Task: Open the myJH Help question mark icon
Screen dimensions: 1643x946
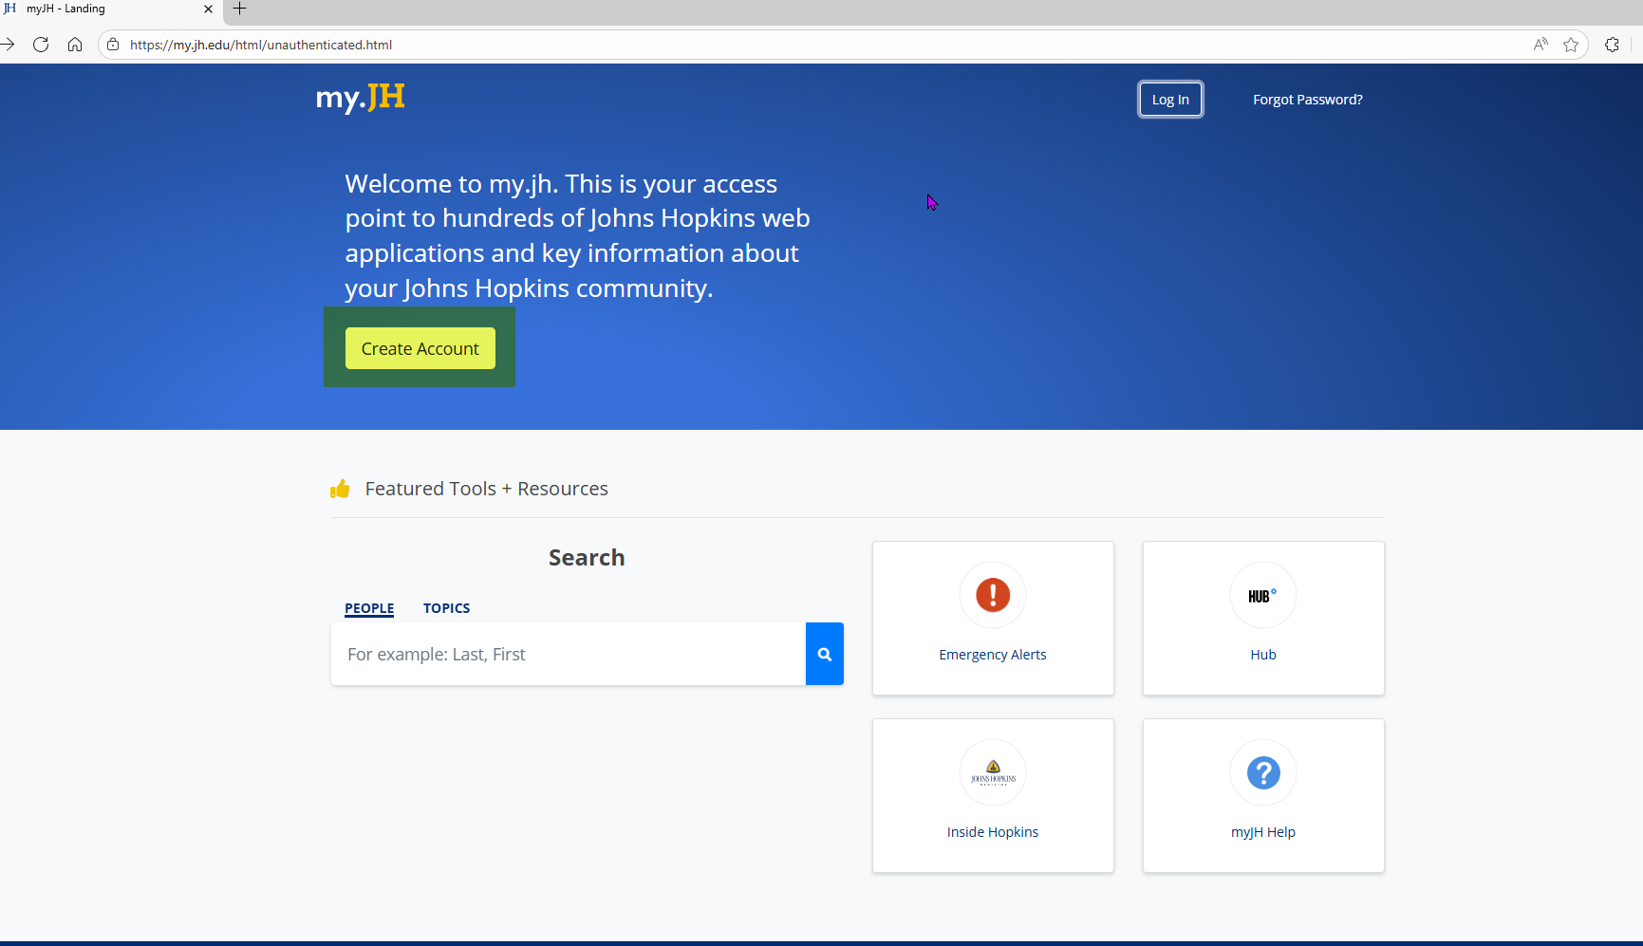Action: pos(1263,772)
